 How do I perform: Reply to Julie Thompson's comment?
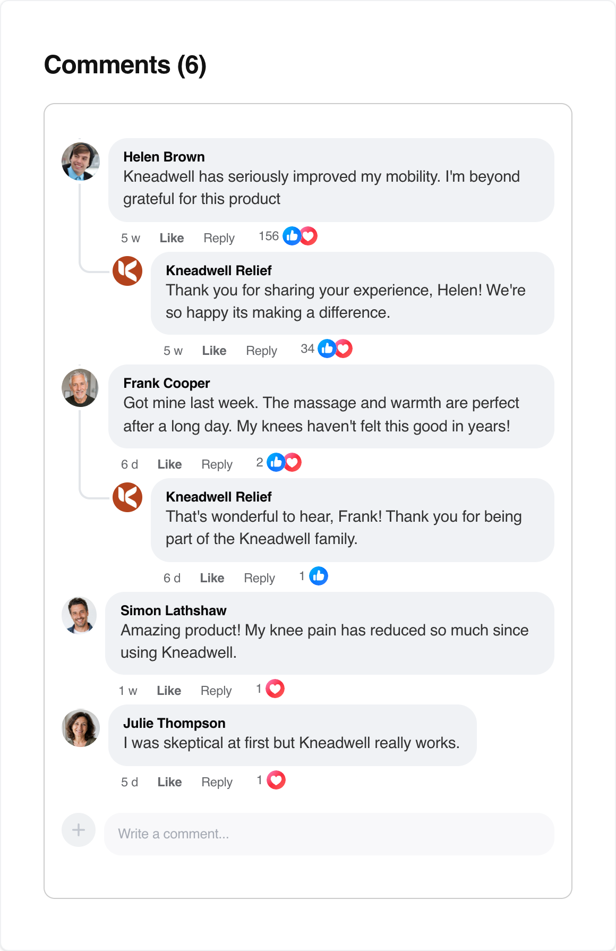(217, 782)
